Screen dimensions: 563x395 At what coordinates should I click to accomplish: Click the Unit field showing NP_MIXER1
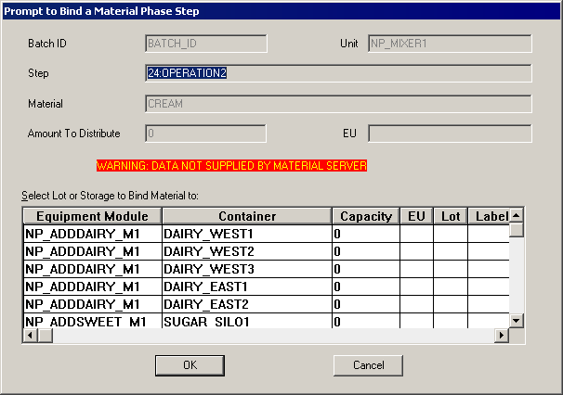coord(450,44)
